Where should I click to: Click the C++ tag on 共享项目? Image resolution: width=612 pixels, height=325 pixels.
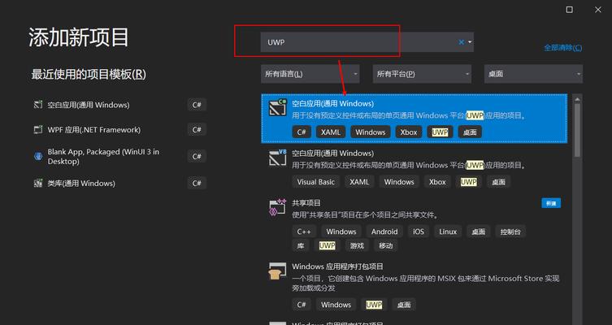(304, 232)
